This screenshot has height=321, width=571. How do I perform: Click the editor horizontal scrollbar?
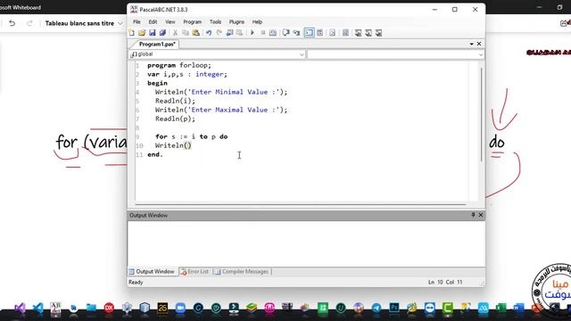click(301, 204)
